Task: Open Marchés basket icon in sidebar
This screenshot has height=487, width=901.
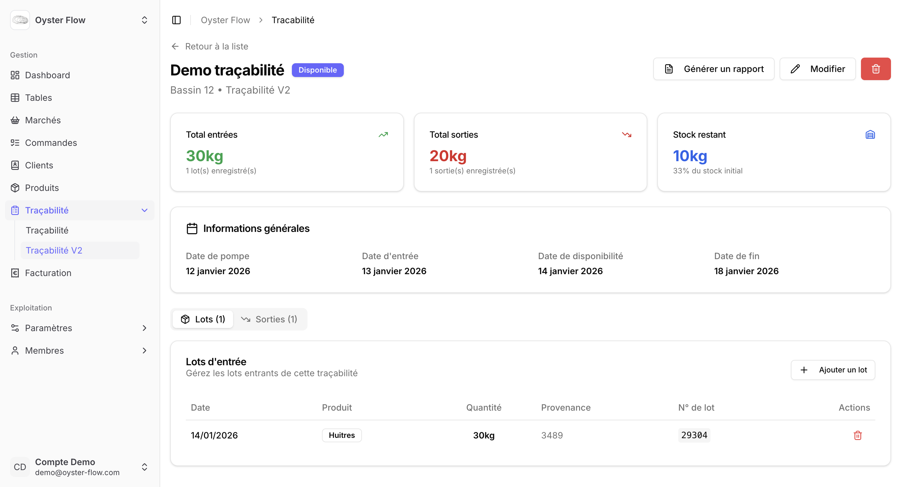Action: [x=15, y=120]
